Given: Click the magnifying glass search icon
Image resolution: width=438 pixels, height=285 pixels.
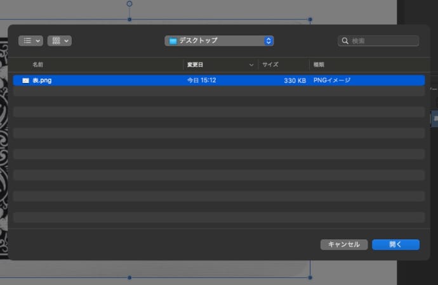Looking at the screenshot, I should (x=345, y=41).
